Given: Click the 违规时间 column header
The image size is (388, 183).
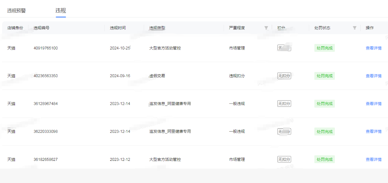Looking at the screenshot, I should coord(118,28).
